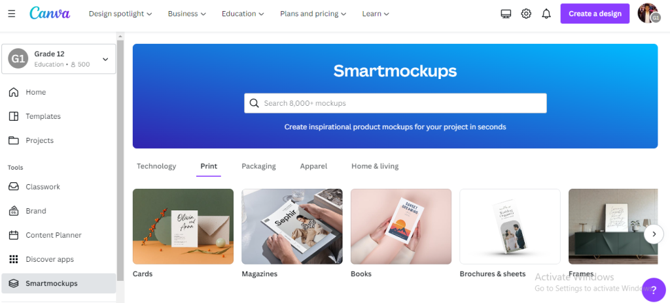Select the Home & living tab

(375, 166)
